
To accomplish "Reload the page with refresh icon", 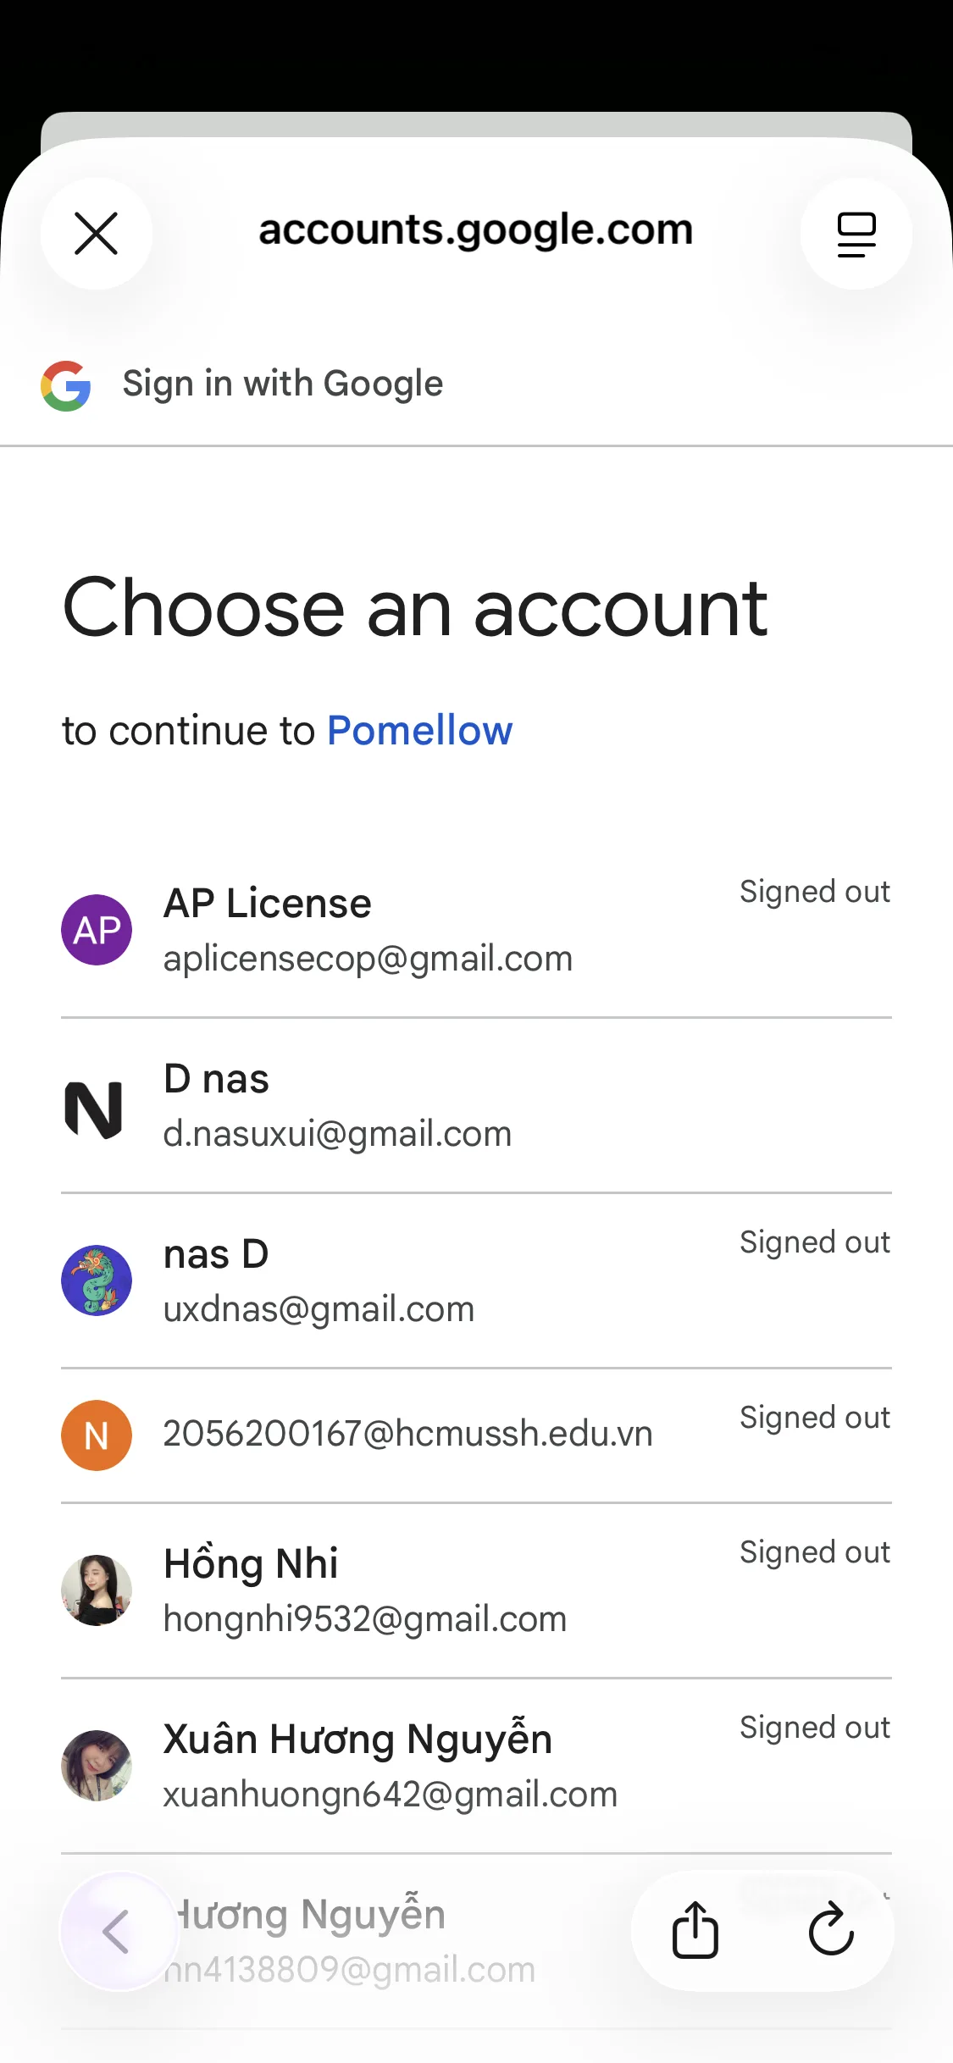I will coord(831,1930).
